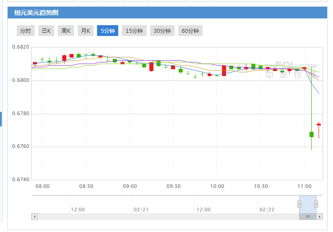Open the 周K weekly chart tab
The width and height of the screenshot is (333, 232).
[x=66, y=31]
